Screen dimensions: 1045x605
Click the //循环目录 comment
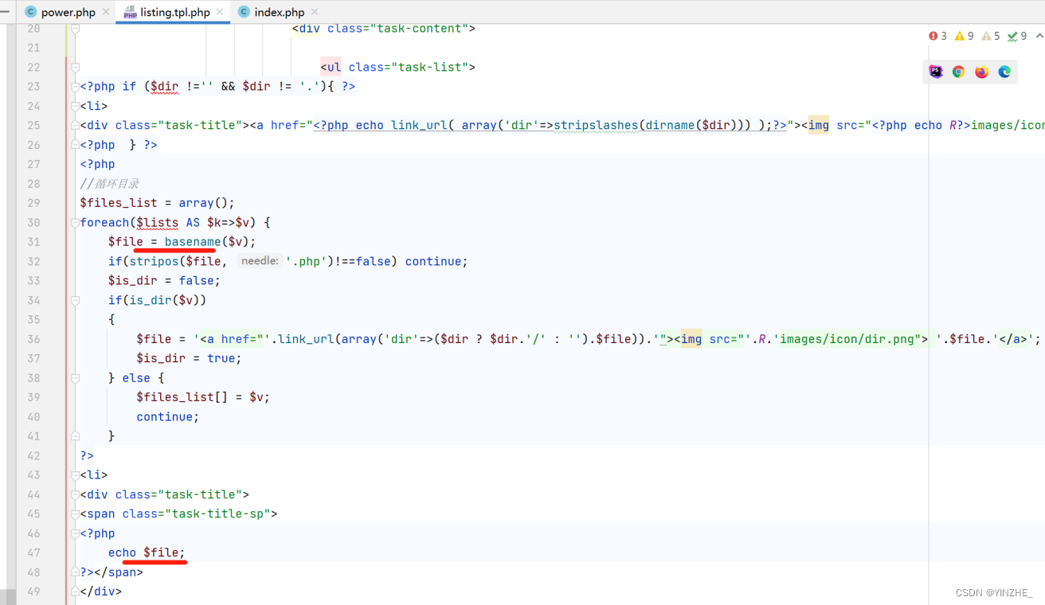pyautogui.click(x=109, y=184)
